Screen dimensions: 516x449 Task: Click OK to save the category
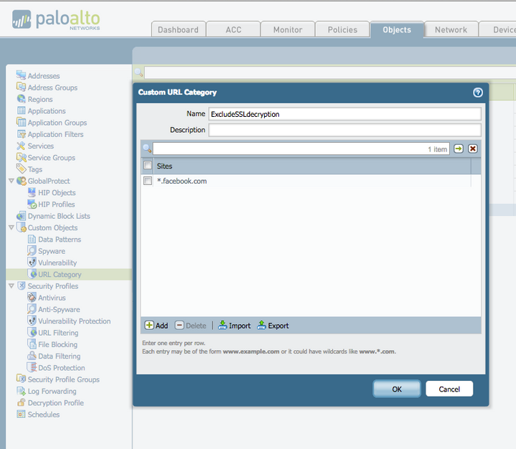[397, 389]
